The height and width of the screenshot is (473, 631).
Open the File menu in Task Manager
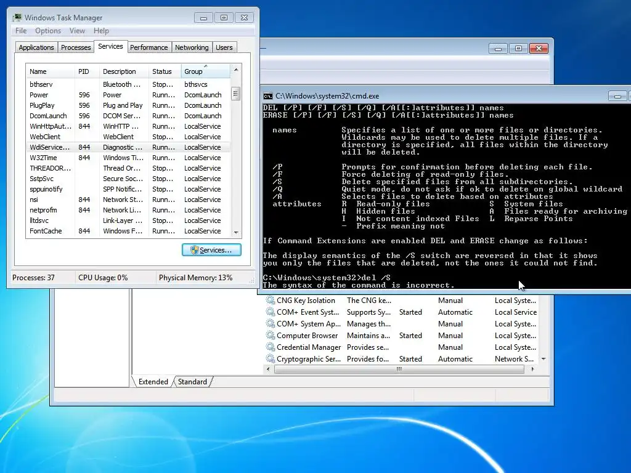[x=21, y=31]
